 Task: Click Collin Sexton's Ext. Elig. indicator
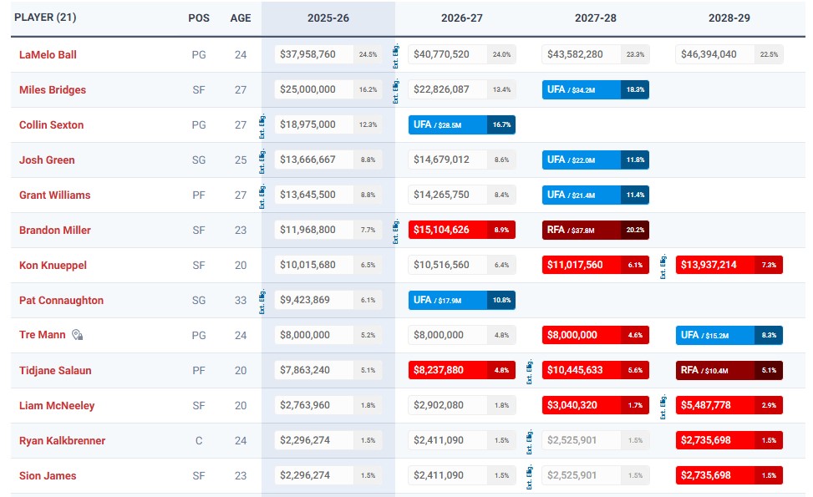262,124
